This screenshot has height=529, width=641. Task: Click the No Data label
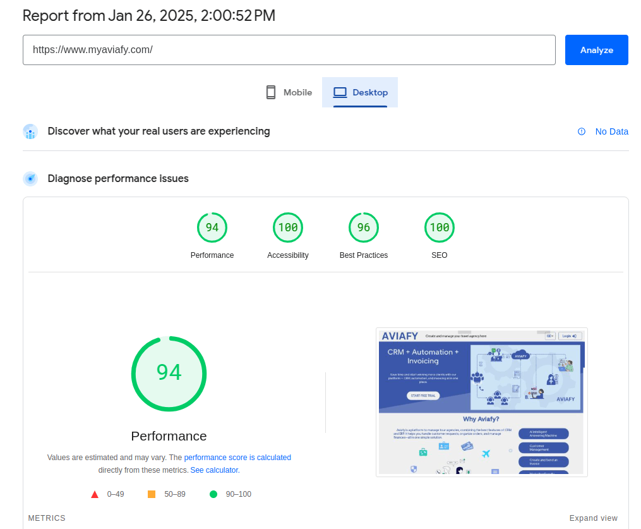611,131
